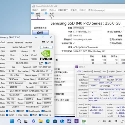Screen dimensions: 125x125
Task: Open the Windows Start menu
Action: coord(12,121)
